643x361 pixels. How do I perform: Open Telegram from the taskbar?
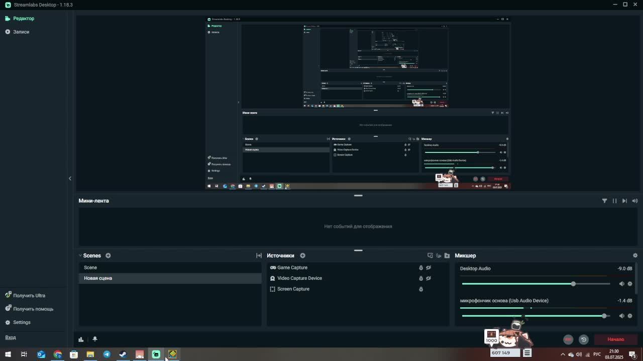pyautogui.click(x=107, y=354)
